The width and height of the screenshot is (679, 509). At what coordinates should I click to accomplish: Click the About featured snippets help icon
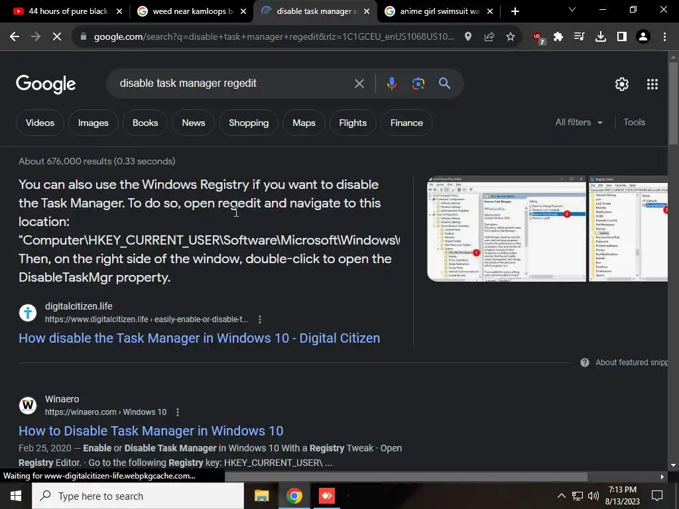pyautogui.click(x=585, y=363)
